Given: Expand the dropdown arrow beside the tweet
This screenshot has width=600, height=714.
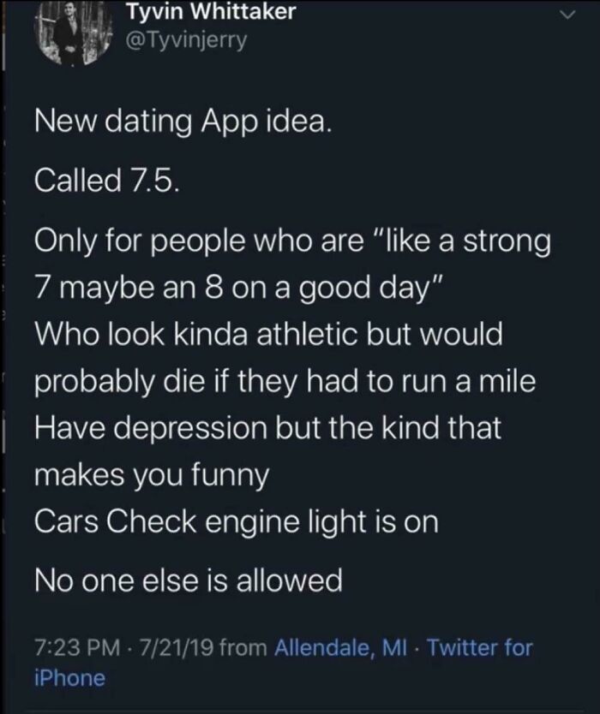Looking at the screenshot, I should coord(566,15).
